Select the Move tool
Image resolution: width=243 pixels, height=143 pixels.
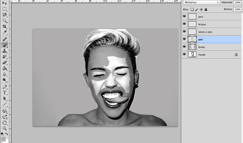pos(4,3)
